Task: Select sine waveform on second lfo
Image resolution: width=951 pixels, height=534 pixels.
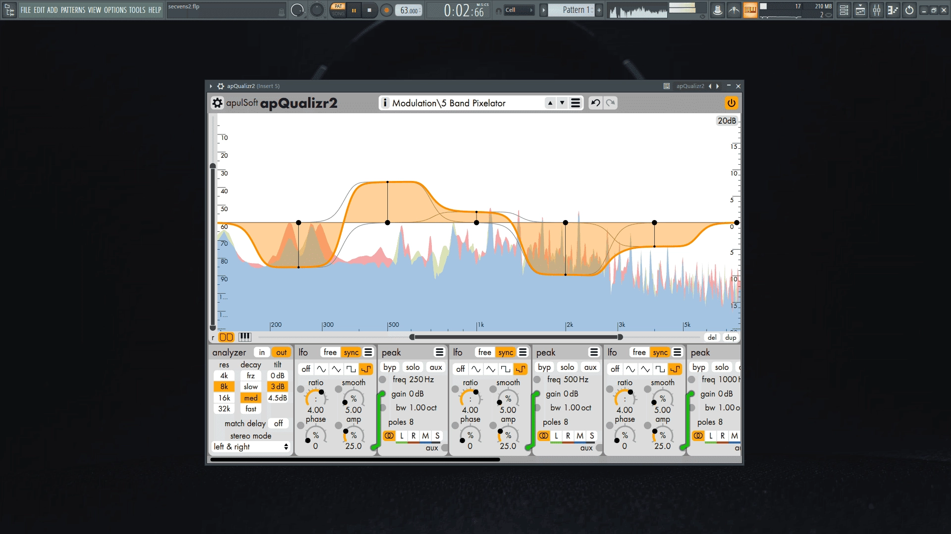Action: click(476, 369)
